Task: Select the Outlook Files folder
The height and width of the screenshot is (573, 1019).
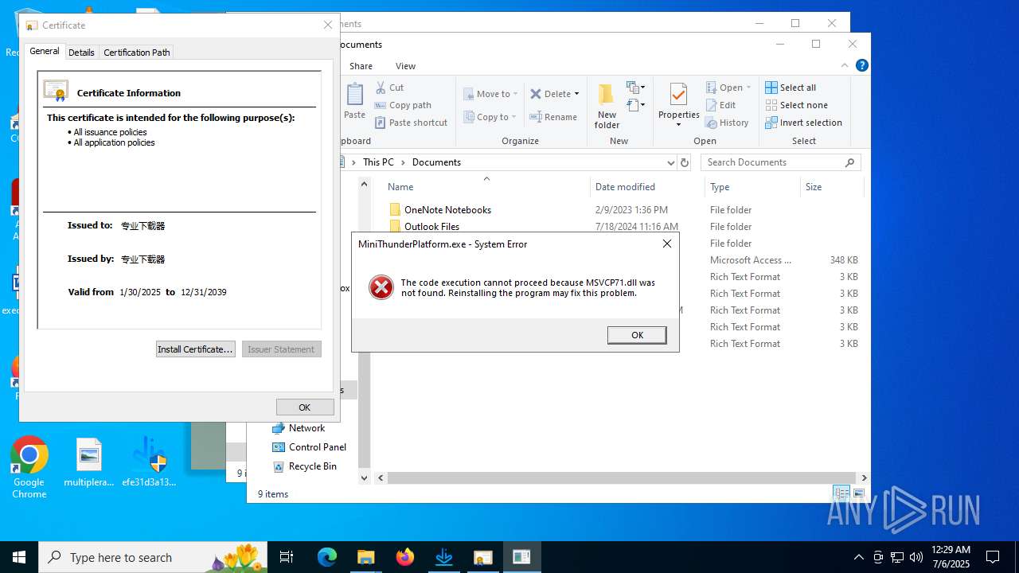Action: (x=431, y=227)
